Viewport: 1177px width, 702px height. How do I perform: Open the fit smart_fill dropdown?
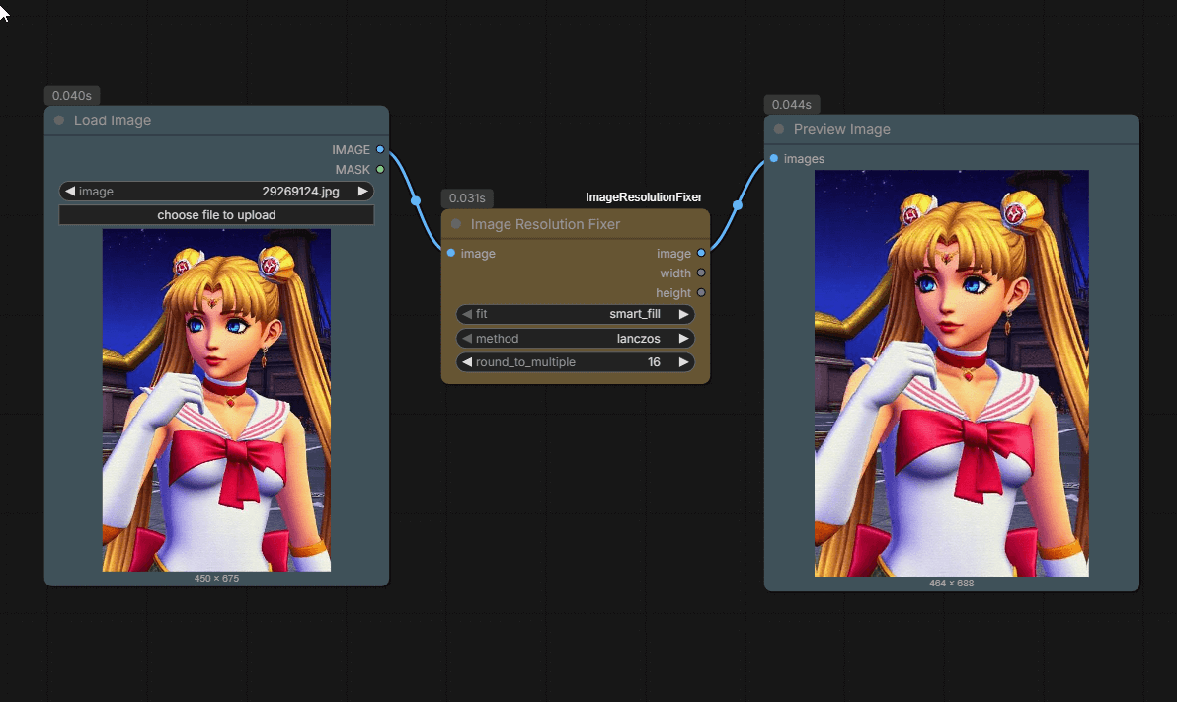click(575, 314)
